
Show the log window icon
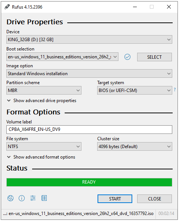point(44,198)
